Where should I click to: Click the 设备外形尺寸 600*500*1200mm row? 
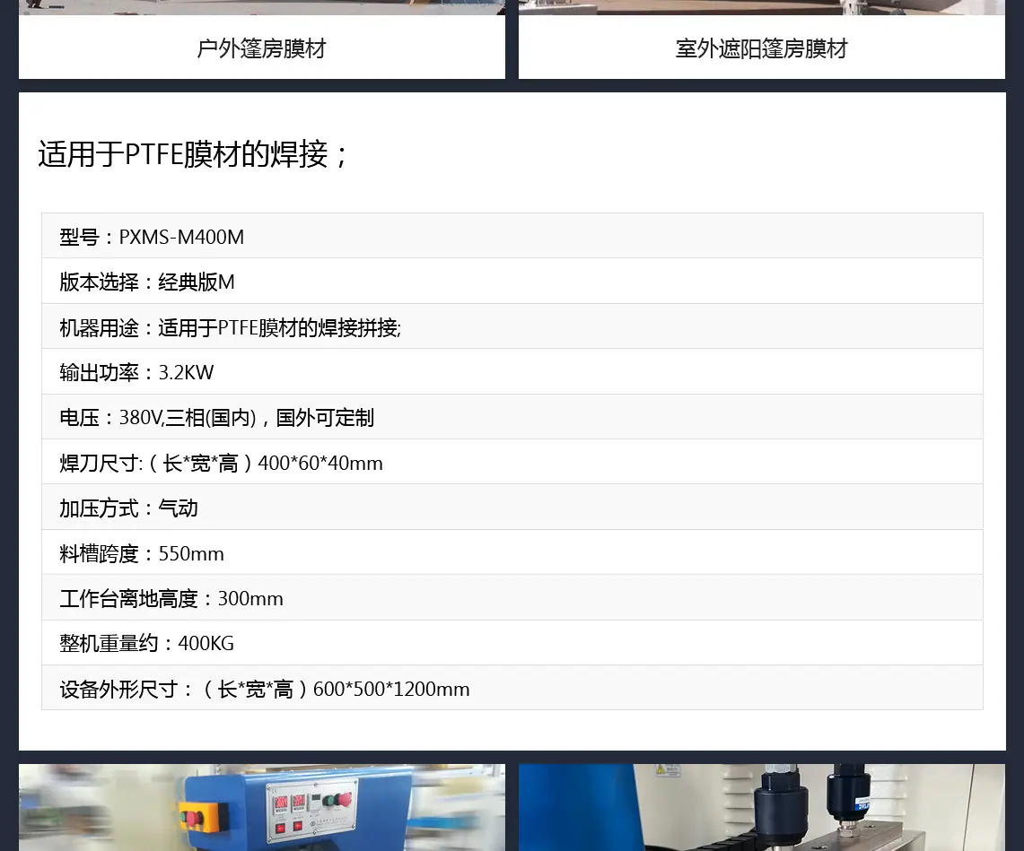[x=512, y=688]
